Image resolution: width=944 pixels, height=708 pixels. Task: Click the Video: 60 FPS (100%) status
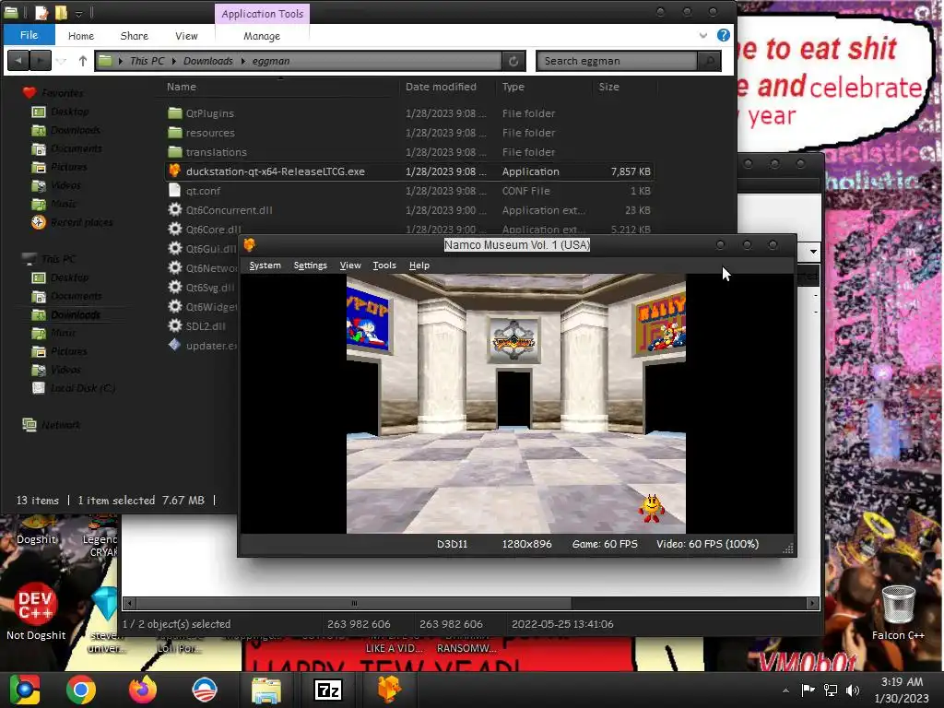click(x=707, y=544)
